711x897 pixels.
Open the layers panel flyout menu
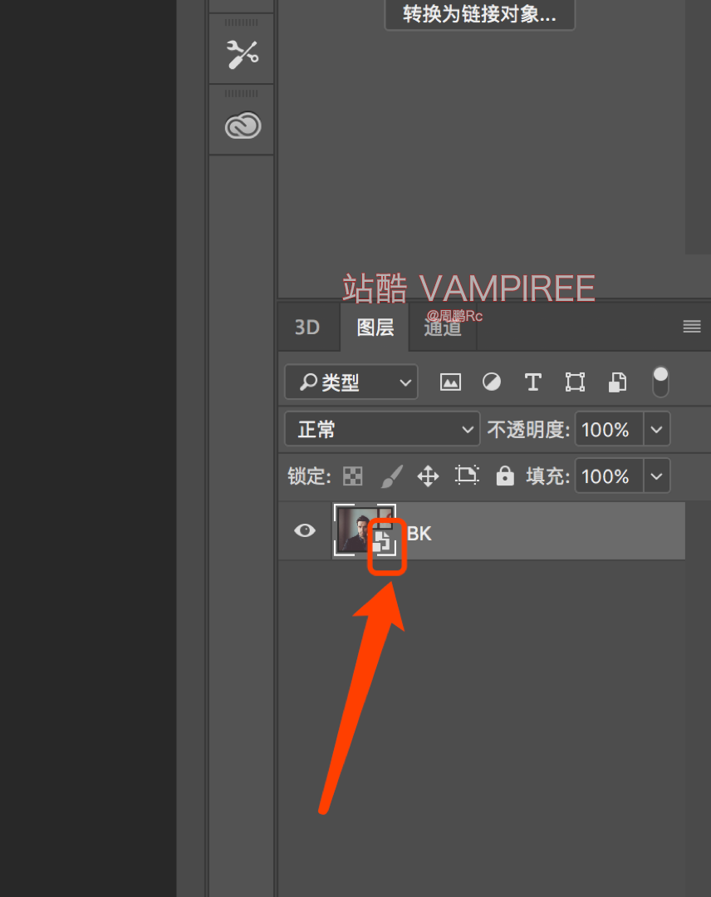click(692, 327)
